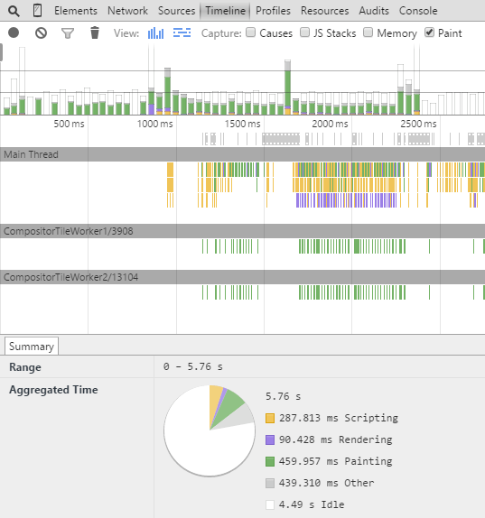Check the Memory capture option

click(x=368, y=32)
